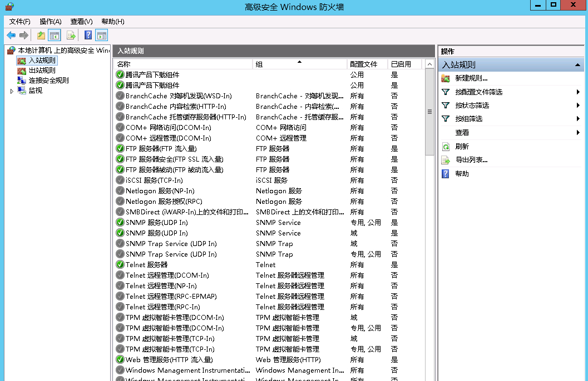Click the rule list scroll-up arrow
Screen dimensions: 588x381
[x=430, y=64]
